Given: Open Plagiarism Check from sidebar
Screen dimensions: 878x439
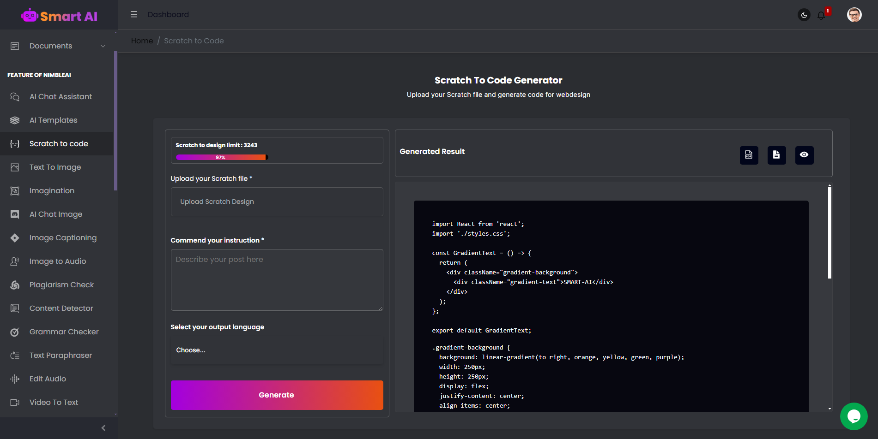Looking at the screenshot, I should 61,285.
